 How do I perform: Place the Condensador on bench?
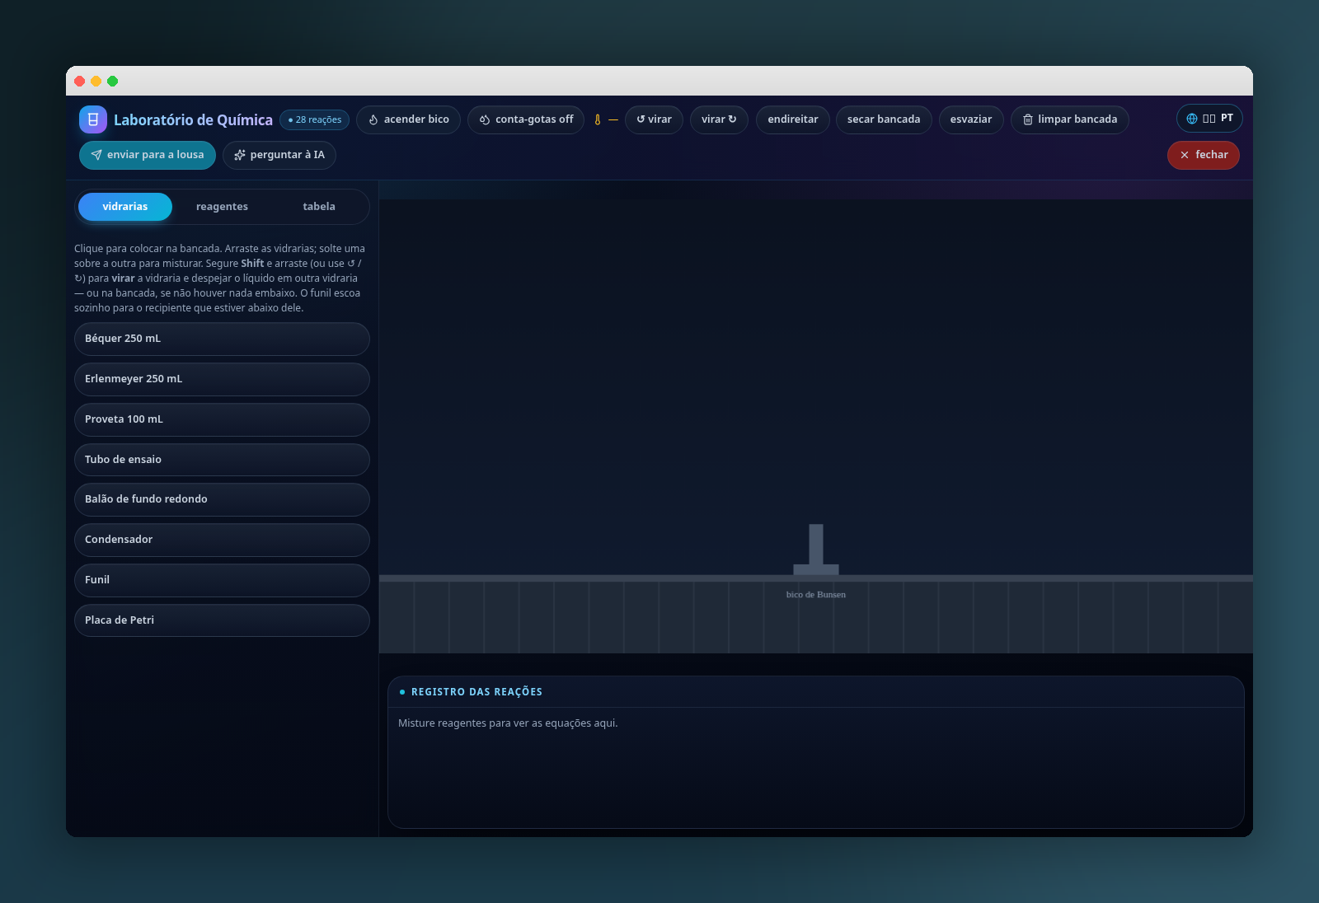click(x=222, y=540)
